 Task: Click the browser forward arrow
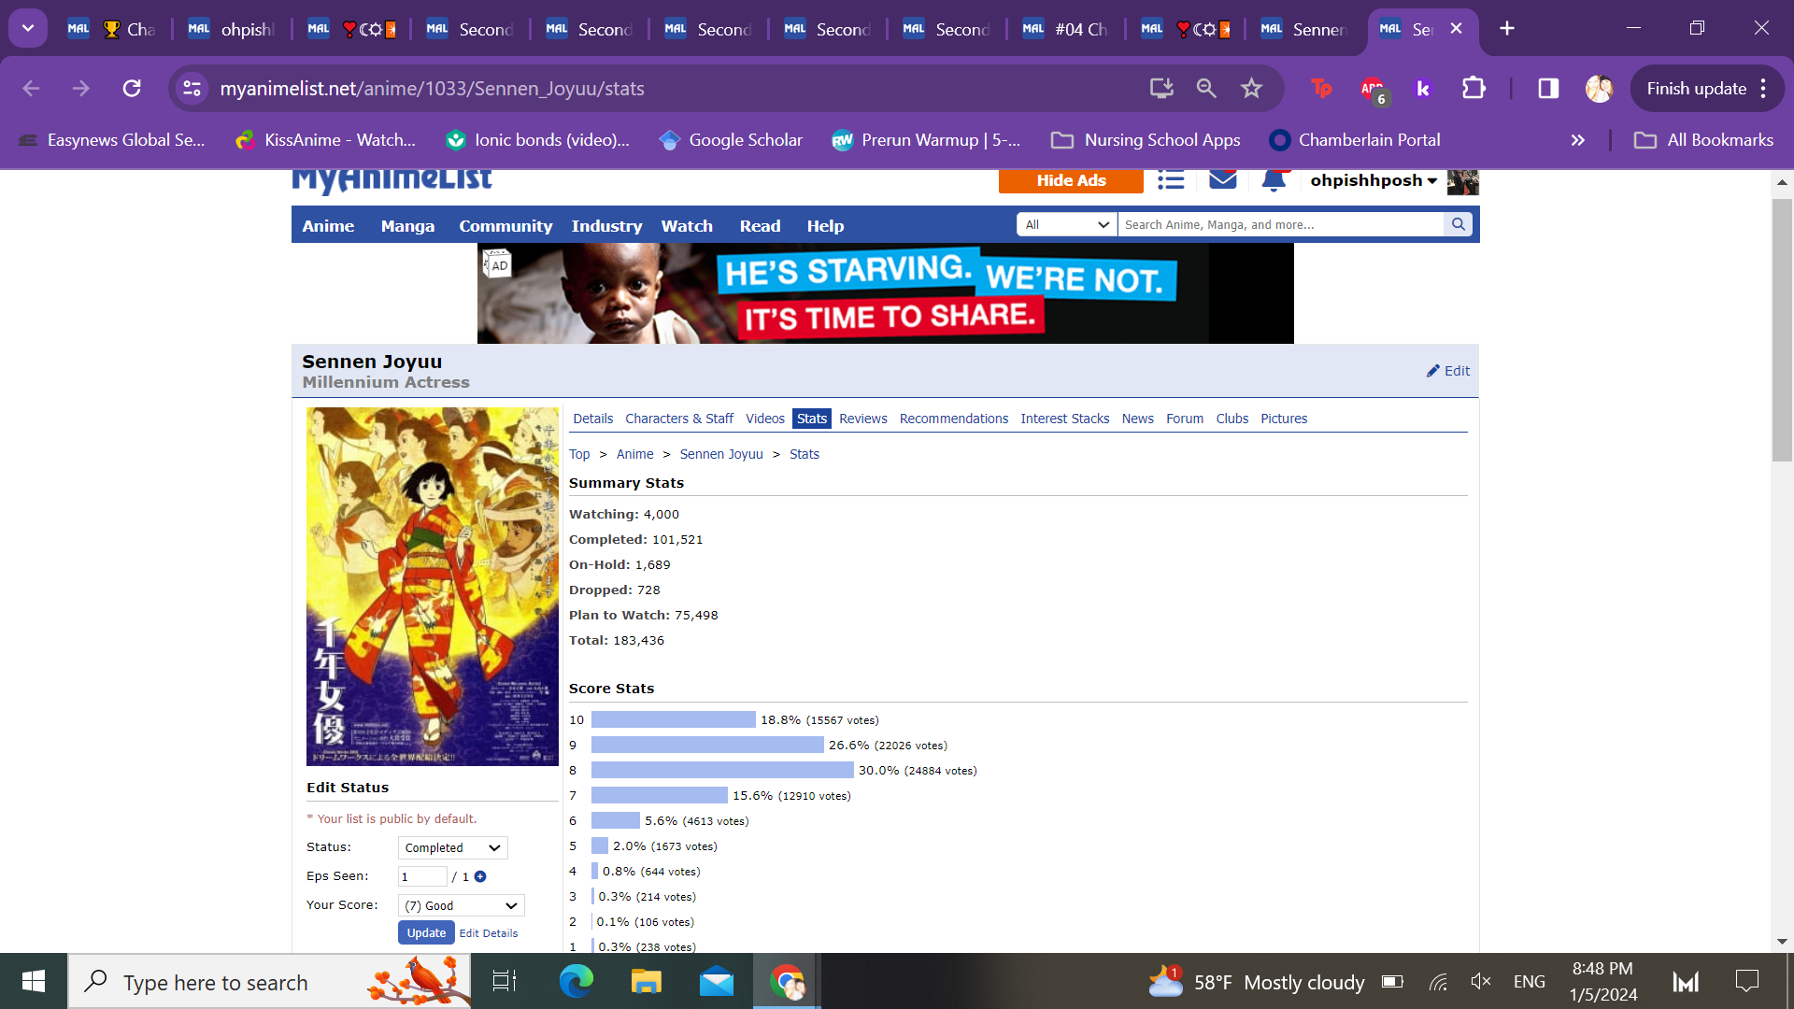(81, 89)
